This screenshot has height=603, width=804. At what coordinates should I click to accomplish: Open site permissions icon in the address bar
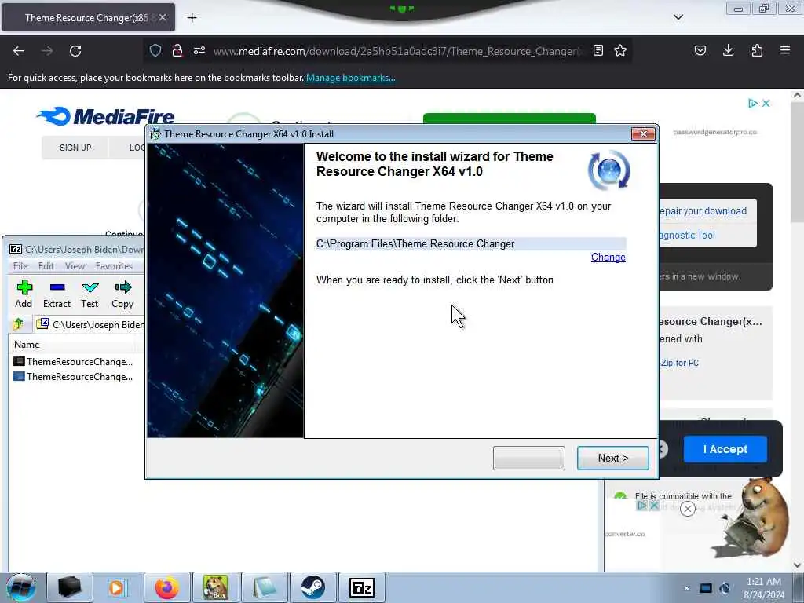pos(199,50)
